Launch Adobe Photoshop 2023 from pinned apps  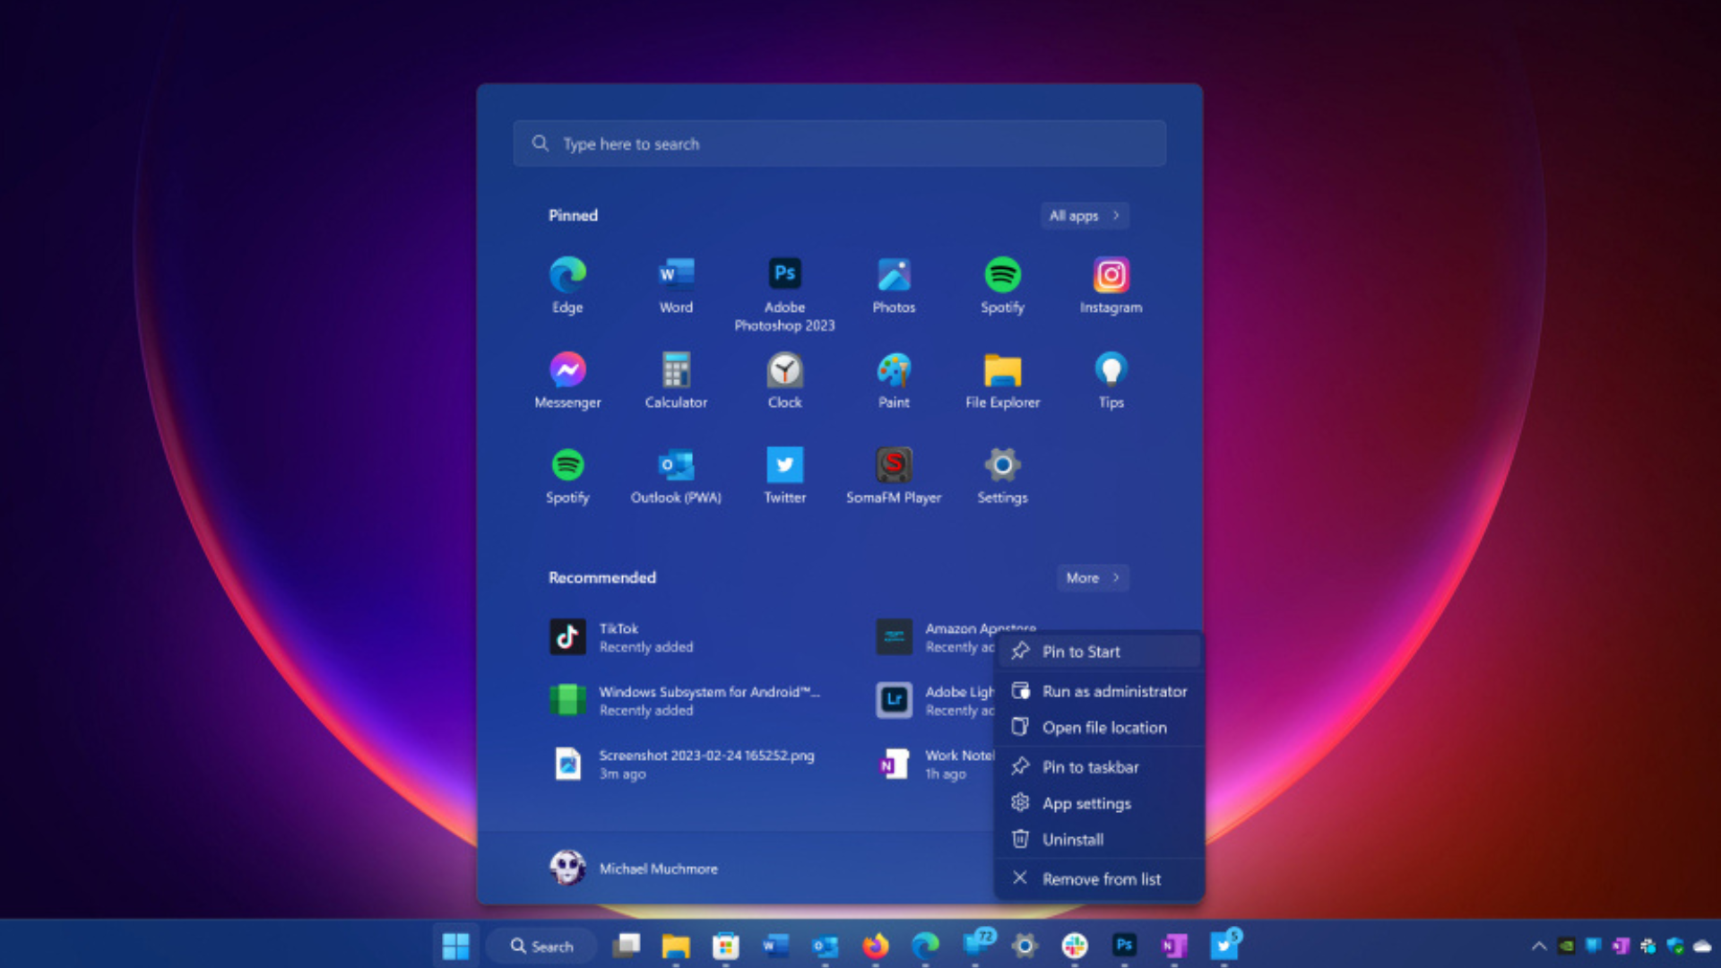pos(784,292)
